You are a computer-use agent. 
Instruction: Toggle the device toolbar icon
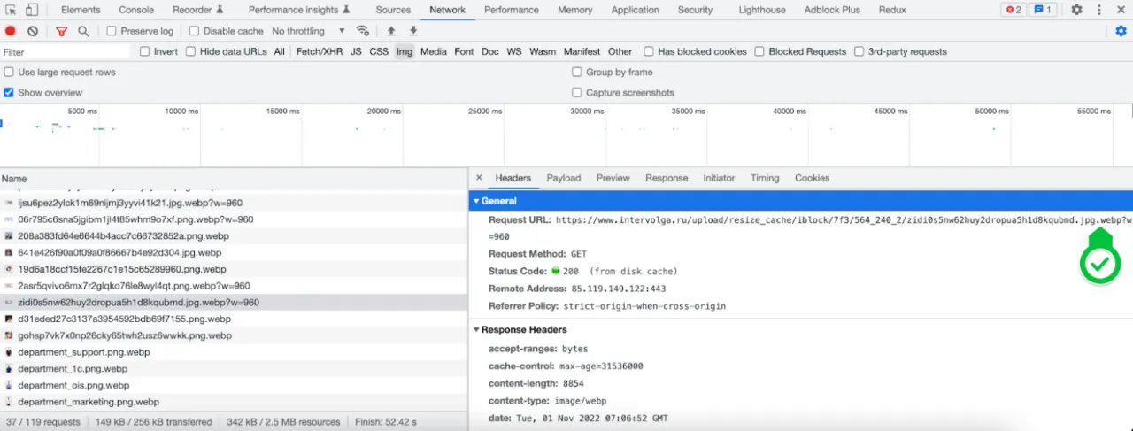pyautogui.click(x=31, y=10)
